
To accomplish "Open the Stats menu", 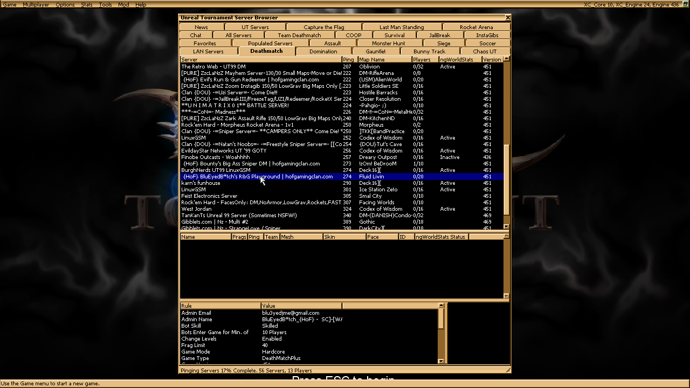I will point(87,4).
